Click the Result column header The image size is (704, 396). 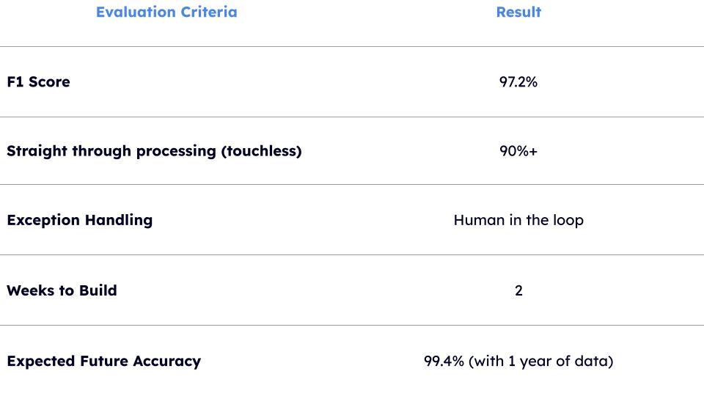point(518,12)
